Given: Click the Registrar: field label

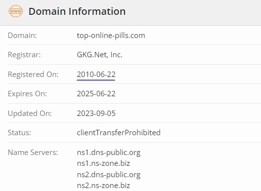Looking at the screenshot, I should pyautogui.click(x=24, y=55).
